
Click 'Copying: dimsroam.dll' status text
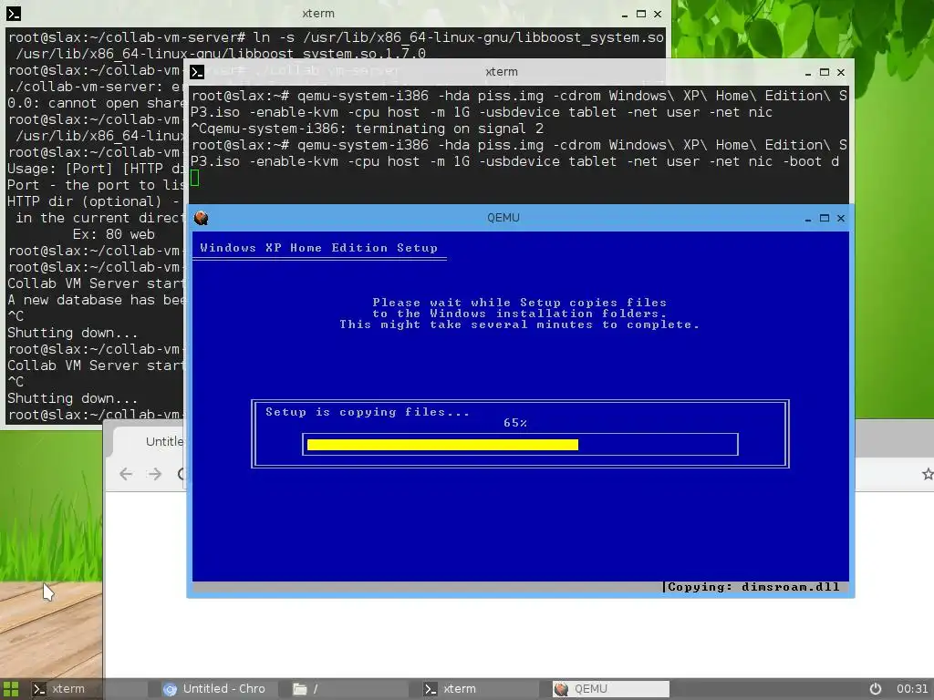pos(753,587)
